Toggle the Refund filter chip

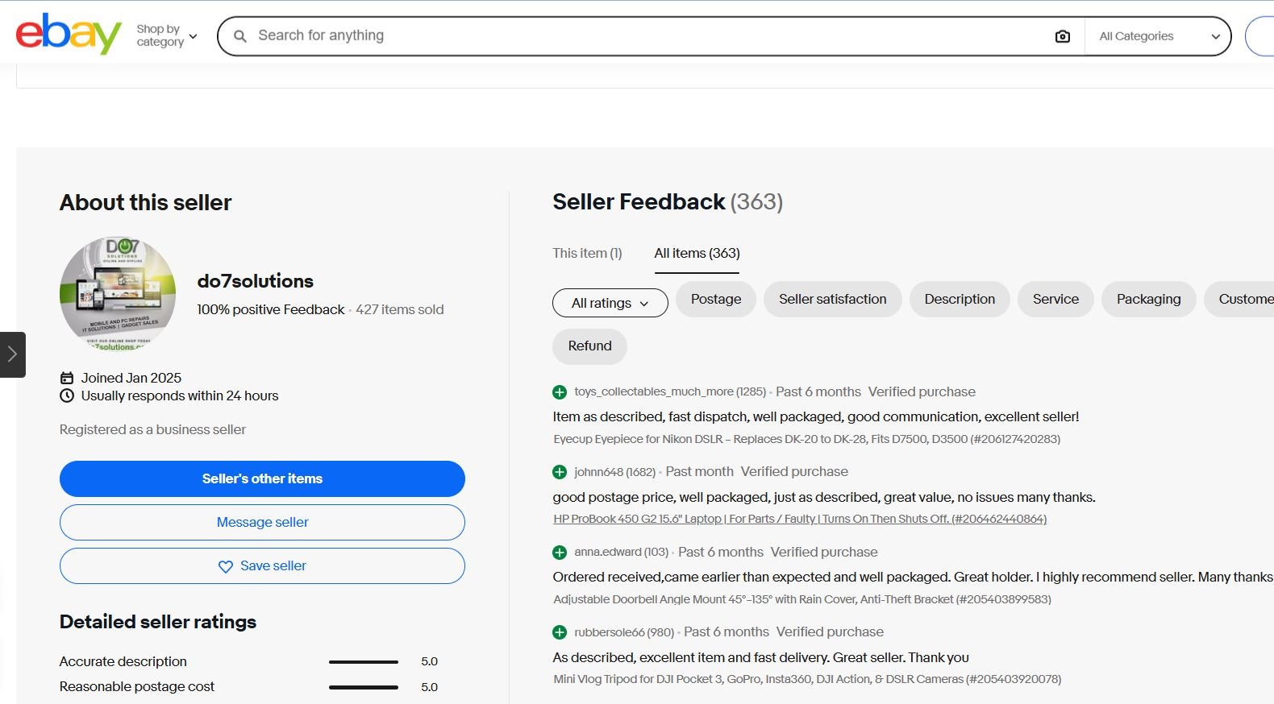point(589,346)
